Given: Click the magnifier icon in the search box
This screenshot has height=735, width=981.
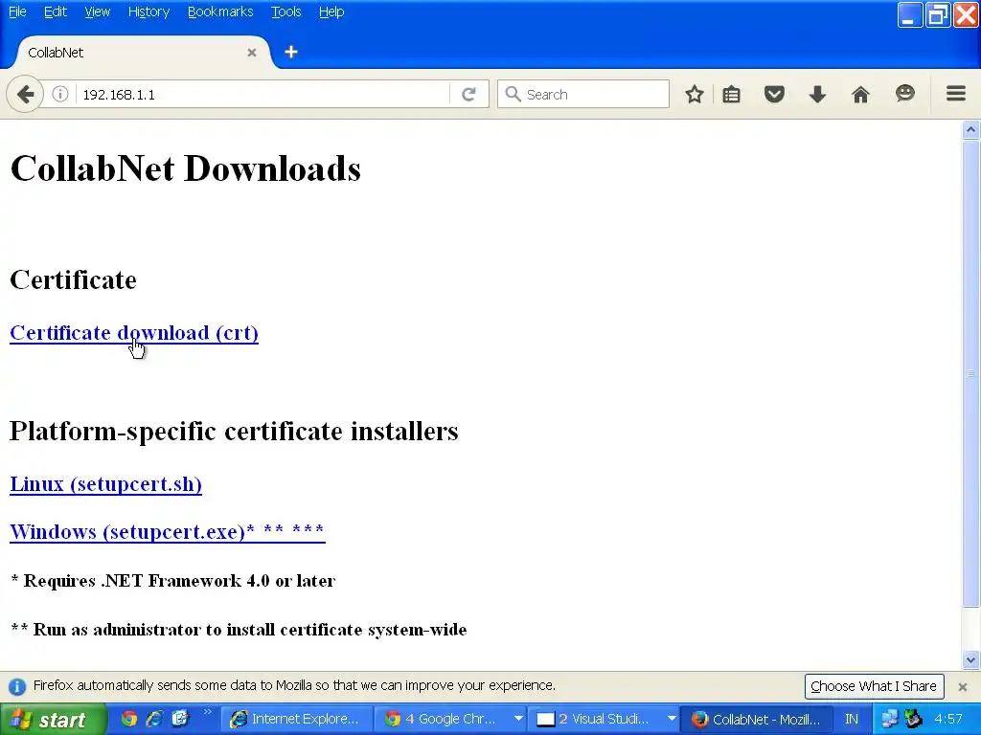Looking at the screenshot, I should [513, 94].
